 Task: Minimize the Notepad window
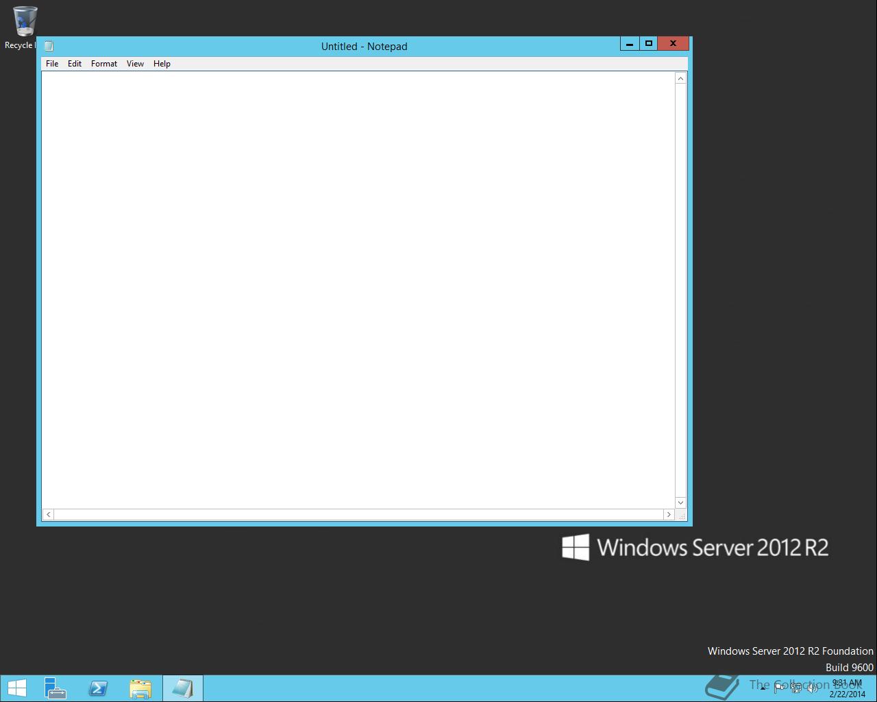(x=630, y=43)
